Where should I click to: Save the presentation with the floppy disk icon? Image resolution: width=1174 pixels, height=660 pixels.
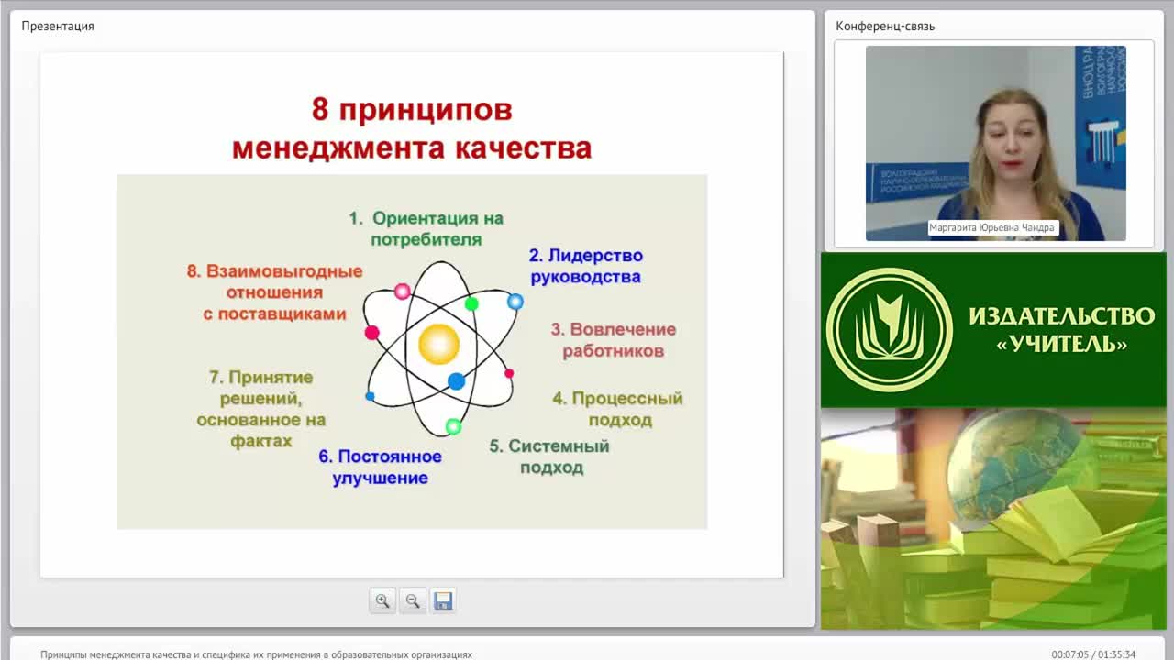(443, 601)
